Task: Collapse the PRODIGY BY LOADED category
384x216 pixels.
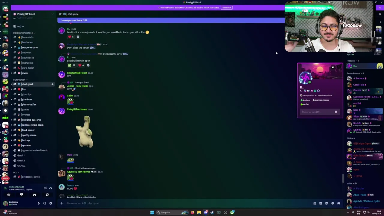Action: [24, 33]
